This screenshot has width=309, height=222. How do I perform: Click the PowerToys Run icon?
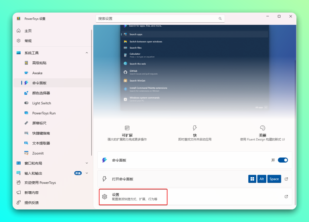click(26, 113)
